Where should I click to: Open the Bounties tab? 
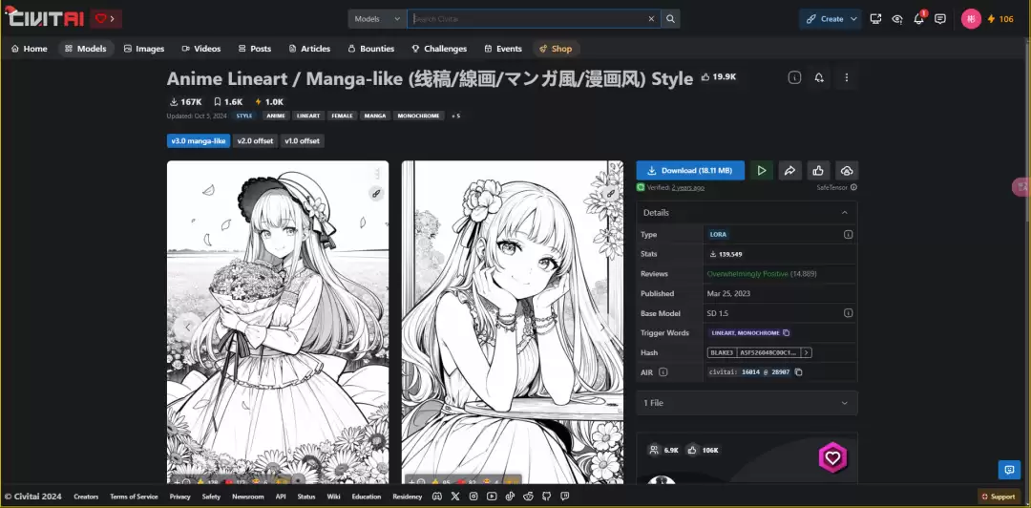(370, 49)
